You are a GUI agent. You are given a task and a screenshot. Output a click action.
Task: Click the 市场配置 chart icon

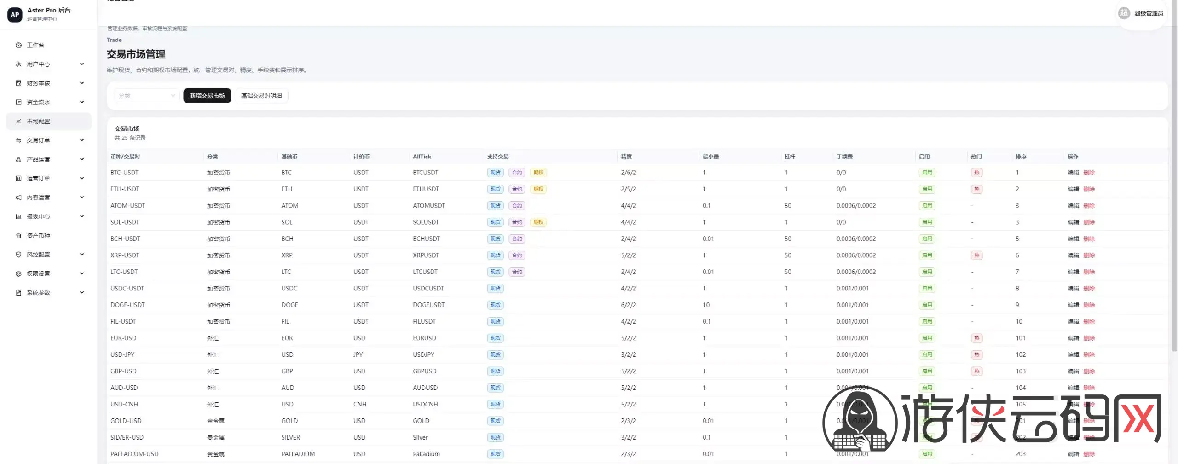click(x=18, y=121)
